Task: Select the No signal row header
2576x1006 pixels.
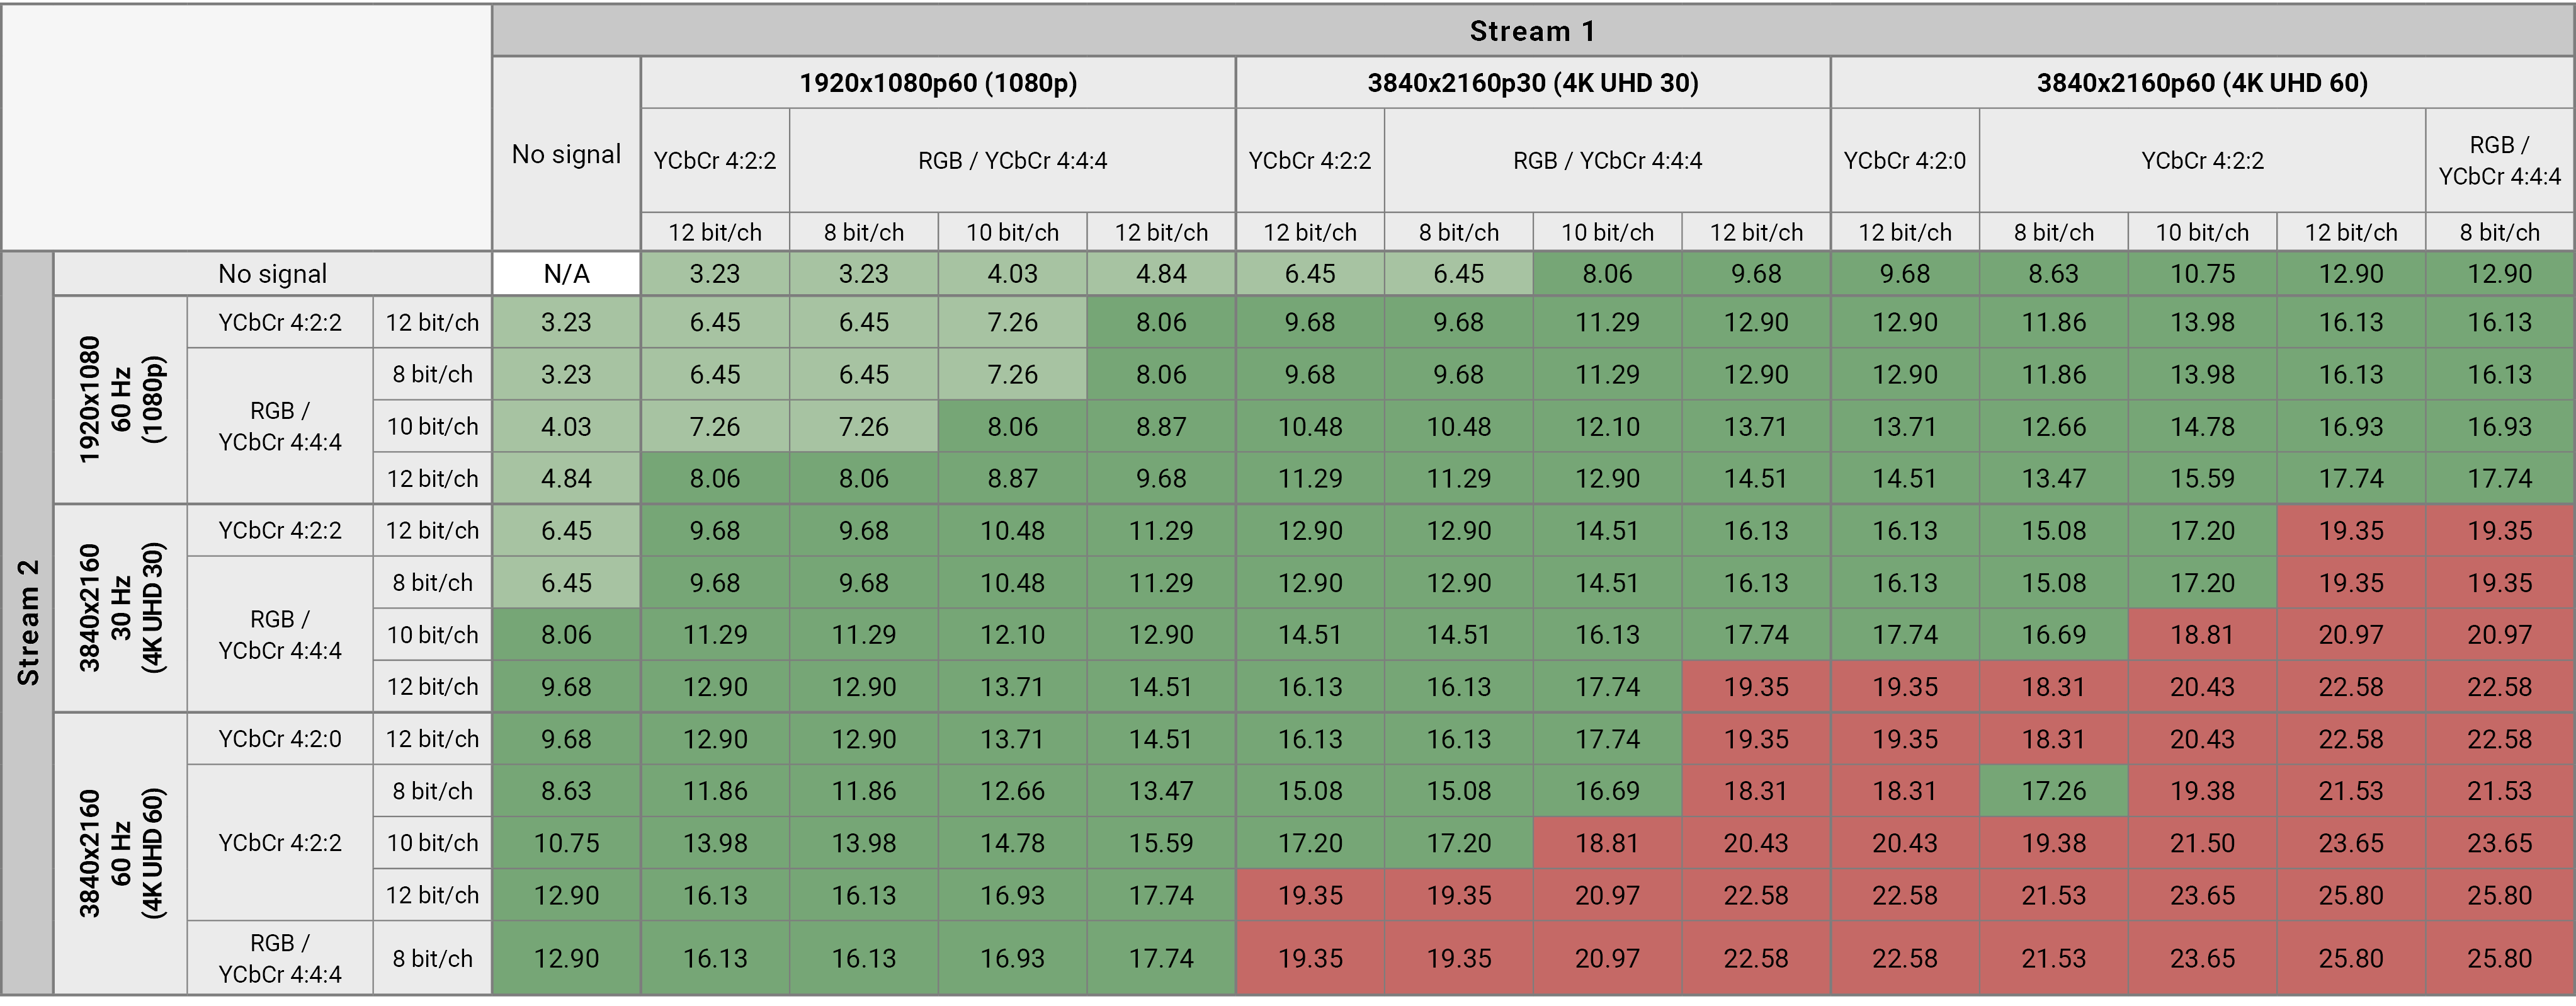Action: click(272, 274)
